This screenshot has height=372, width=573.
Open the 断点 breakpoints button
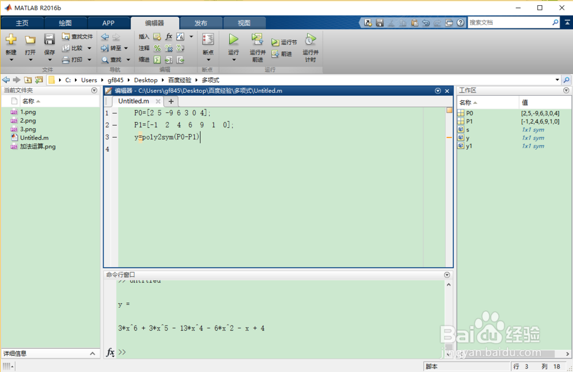click(x=208, y=40)
